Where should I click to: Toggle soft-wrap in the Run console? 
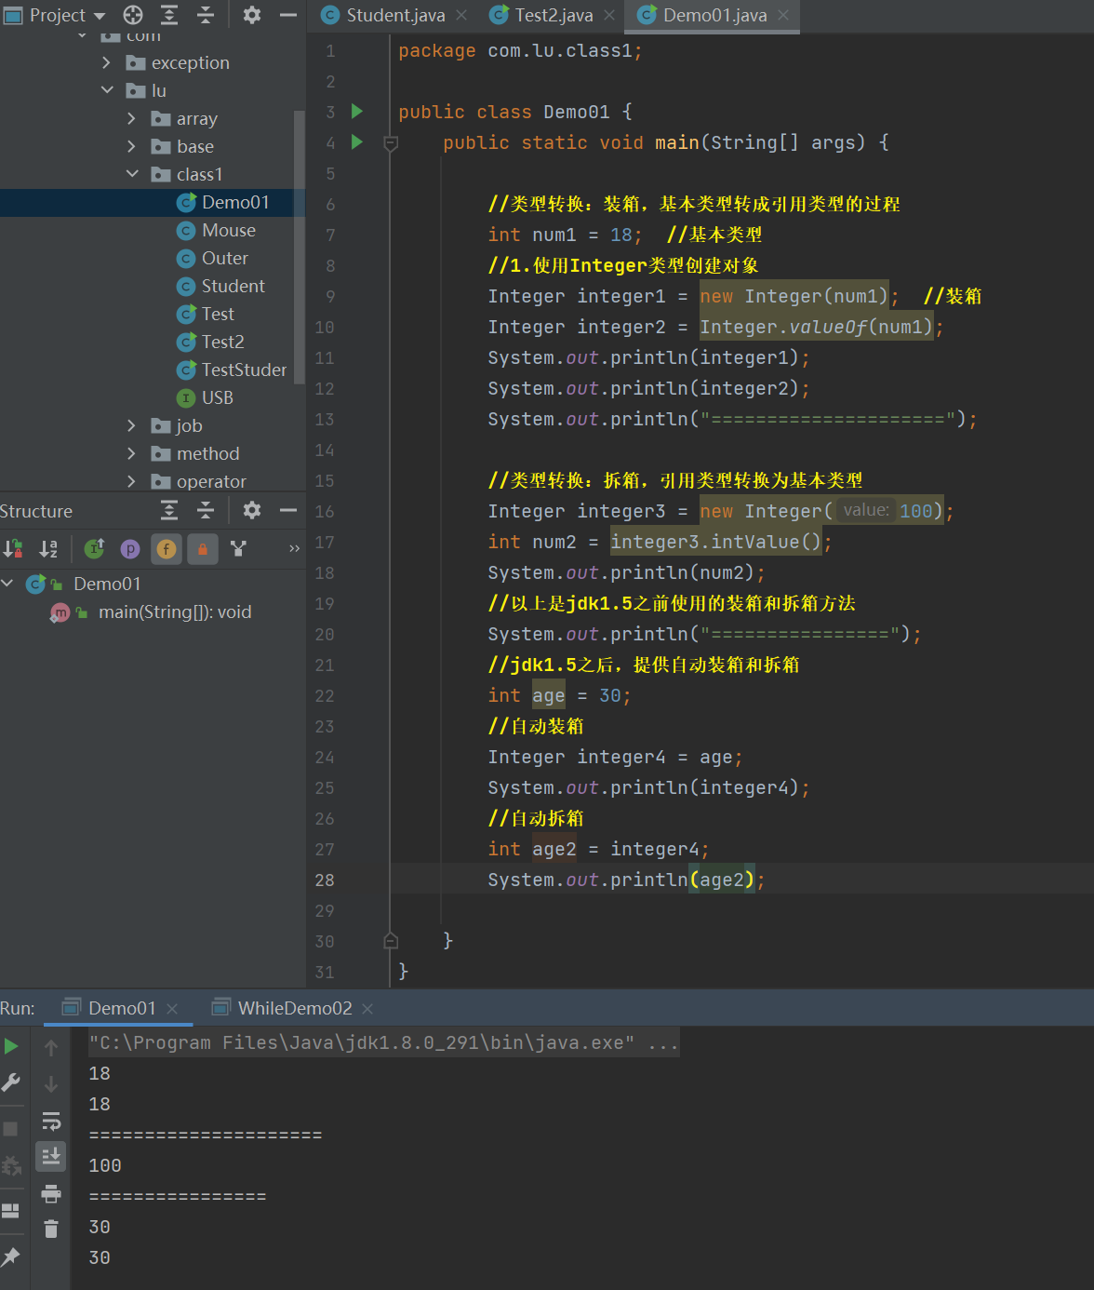[x=51, y=1121]
